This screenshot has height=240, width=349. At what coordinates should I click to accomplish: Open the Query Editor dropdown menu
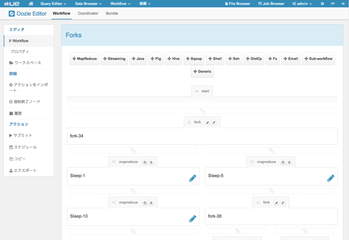coord(53,3)
